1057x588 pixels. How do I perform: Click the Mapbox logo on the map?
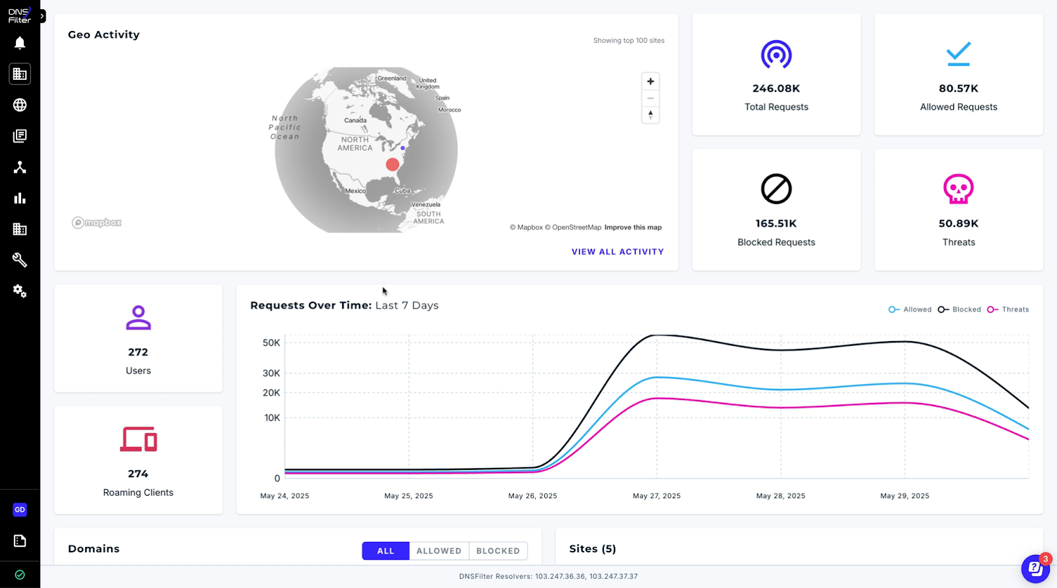96,222
